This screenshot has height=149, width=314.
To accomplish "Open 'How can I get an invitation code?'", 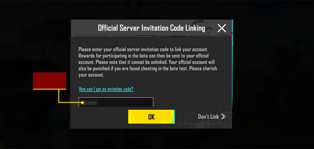I will pos(106,89).
